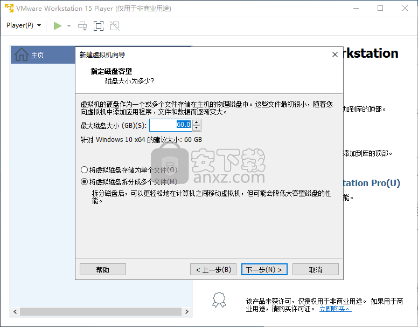The image size is (418, 327).
Task: Click the 针对 Windows 10 x64 的建议大小 text
Action: tap(141, 140)
